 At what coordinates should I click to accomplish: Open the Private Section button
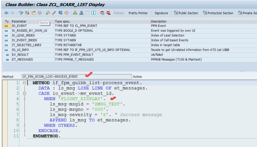tap(248, 13)
